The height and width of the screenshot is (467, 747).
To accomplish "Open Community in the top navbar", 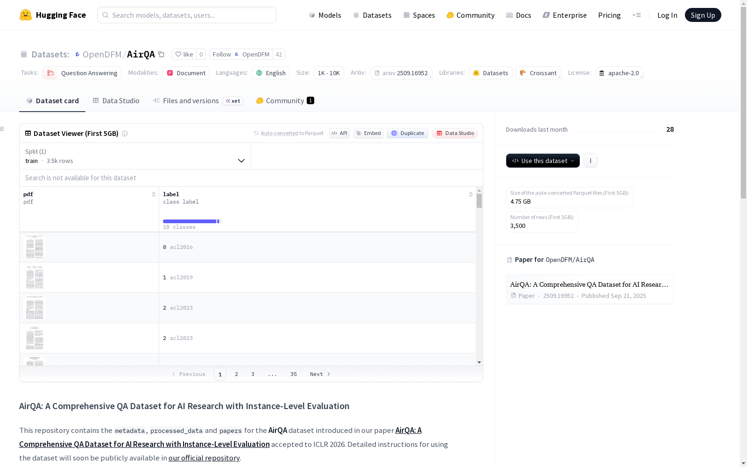I will [471, 15].
